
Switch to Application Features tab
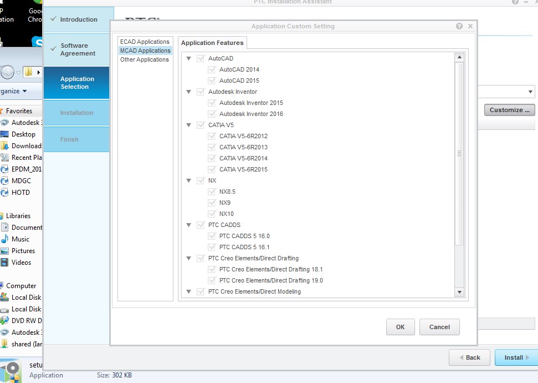(212, 43)
